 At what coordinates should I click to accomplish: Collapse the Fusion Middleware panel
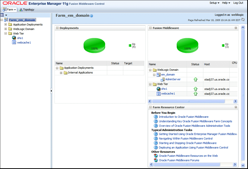150,28
